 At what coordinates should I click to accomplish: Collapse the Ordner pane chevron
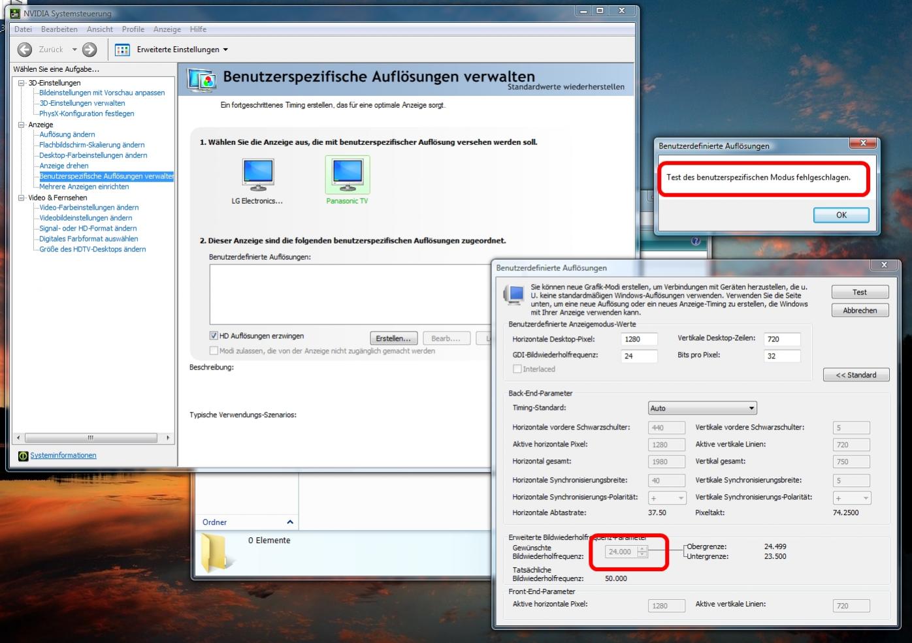(290, 522)
